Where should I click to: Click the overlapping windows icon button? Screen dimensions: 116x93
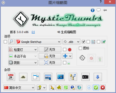[x=36, y=77]
